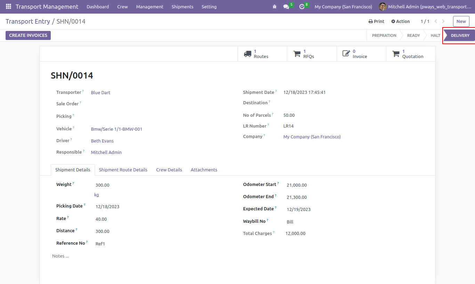Click the Mitchell Admin avatar

click(x=383, y=7)
